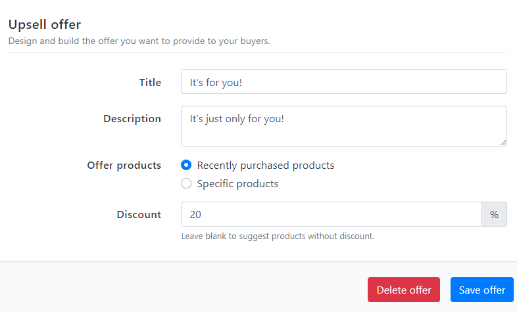Focus the Description text area
The height and width of the screenshot is (312, 517).
tap(343, 126)
